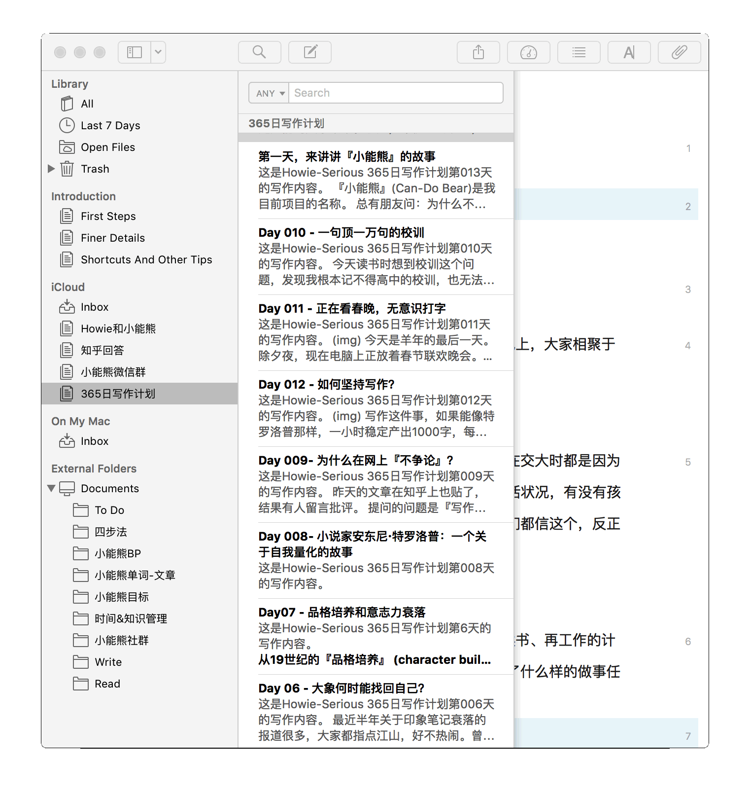Click the Introduction section header
Viewport: 750px width, 797px height.
(x=83, y=196)
